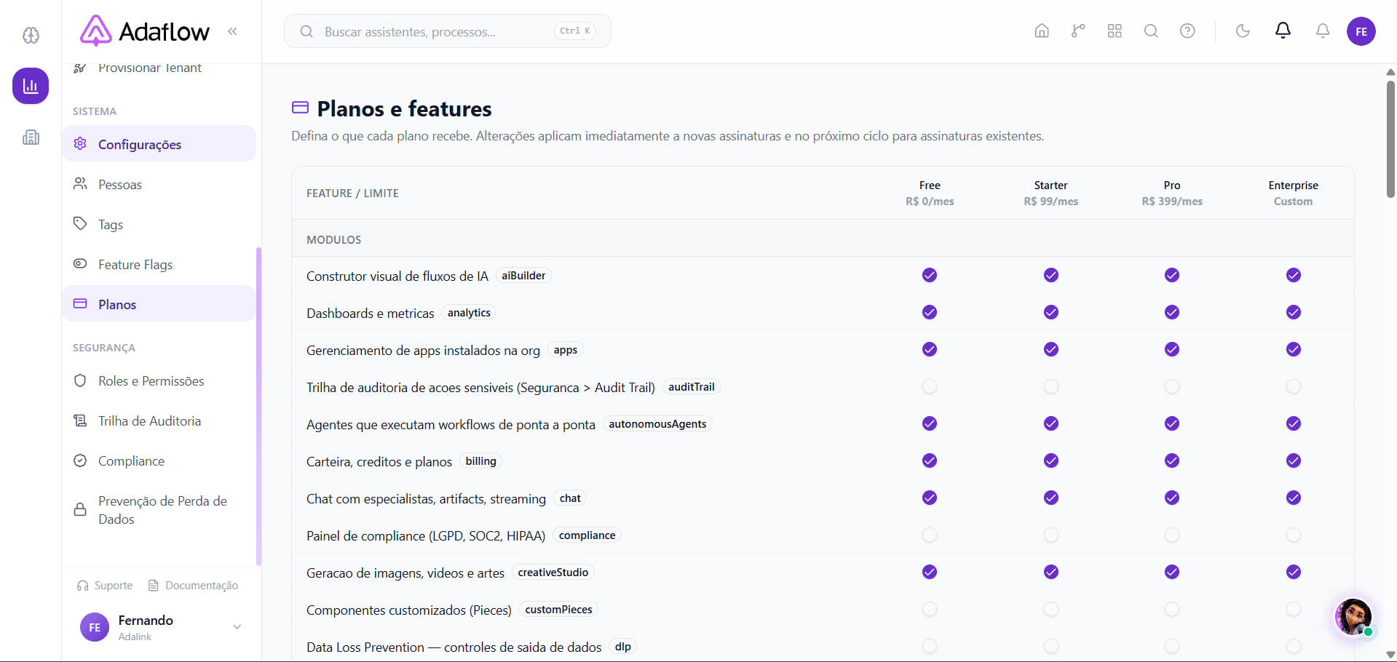Open Roles e Permissões

pyautogui.click(x=159, y=380)
